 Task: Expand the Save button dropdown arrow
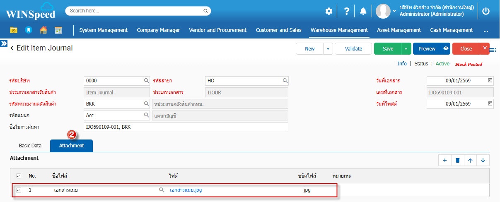(x=406, y=48)
